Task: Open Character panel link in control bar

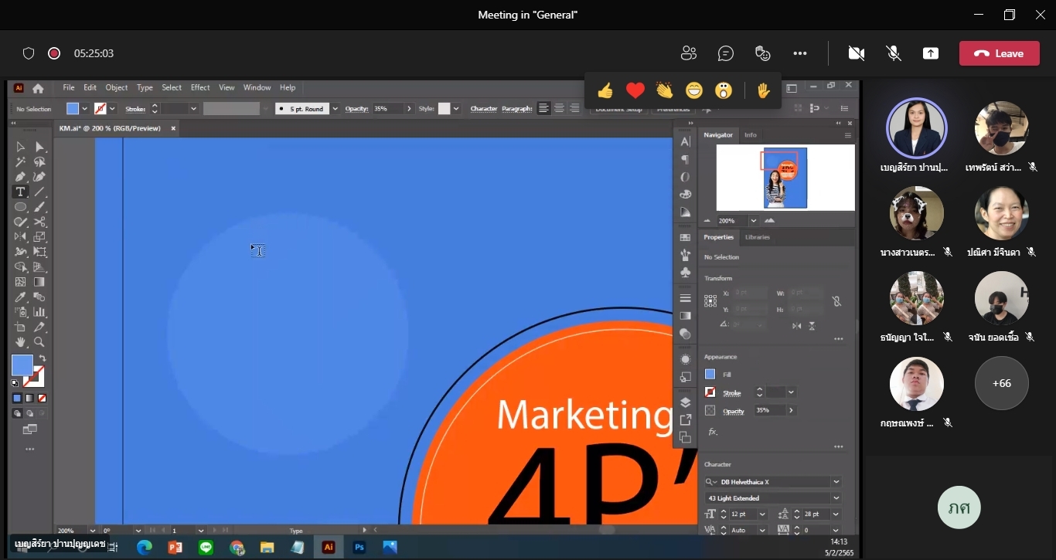Action: (x=484, y=109)
